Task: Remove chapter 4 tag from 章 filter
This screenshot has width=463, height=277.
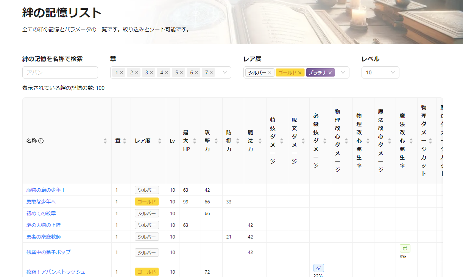Action: 167,72
